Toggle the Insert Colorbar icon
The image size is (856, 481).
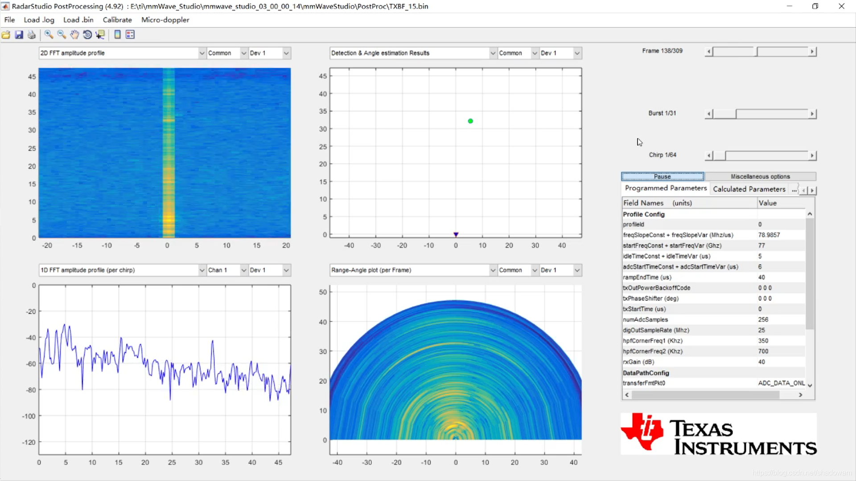117,35
